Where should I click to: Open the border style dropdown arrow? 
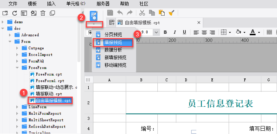coord(230,32)
